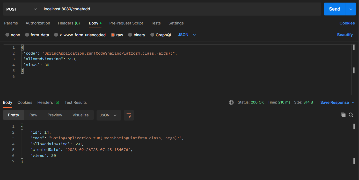Click the Beautify link

[x=345, y=35]
